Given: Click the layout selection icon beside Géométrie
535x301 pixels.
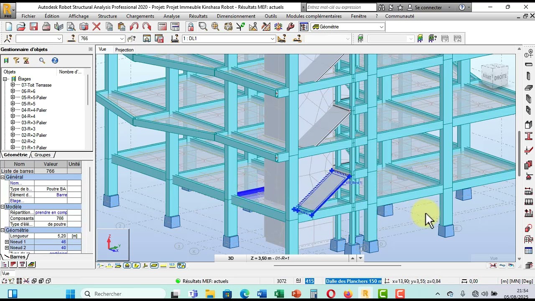Looking at the screenshot, I should [304, 27].
